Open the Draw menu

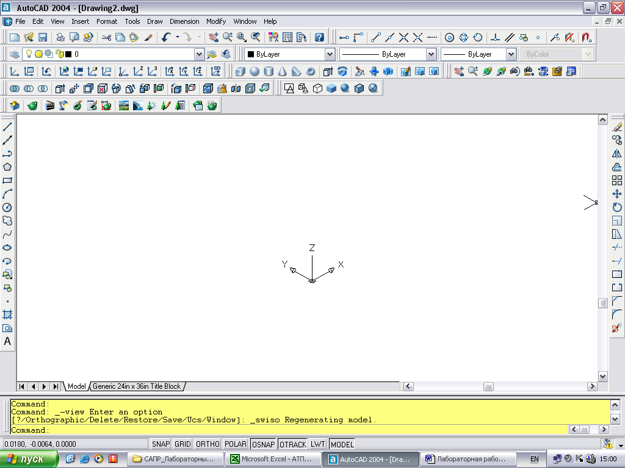coord(154,21)
